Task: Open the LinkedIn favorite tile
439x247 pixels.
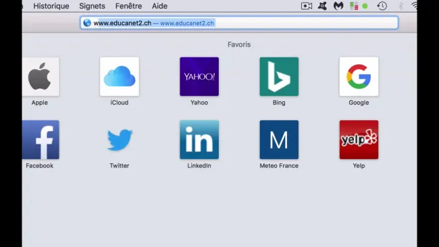Action: point(199,140)
